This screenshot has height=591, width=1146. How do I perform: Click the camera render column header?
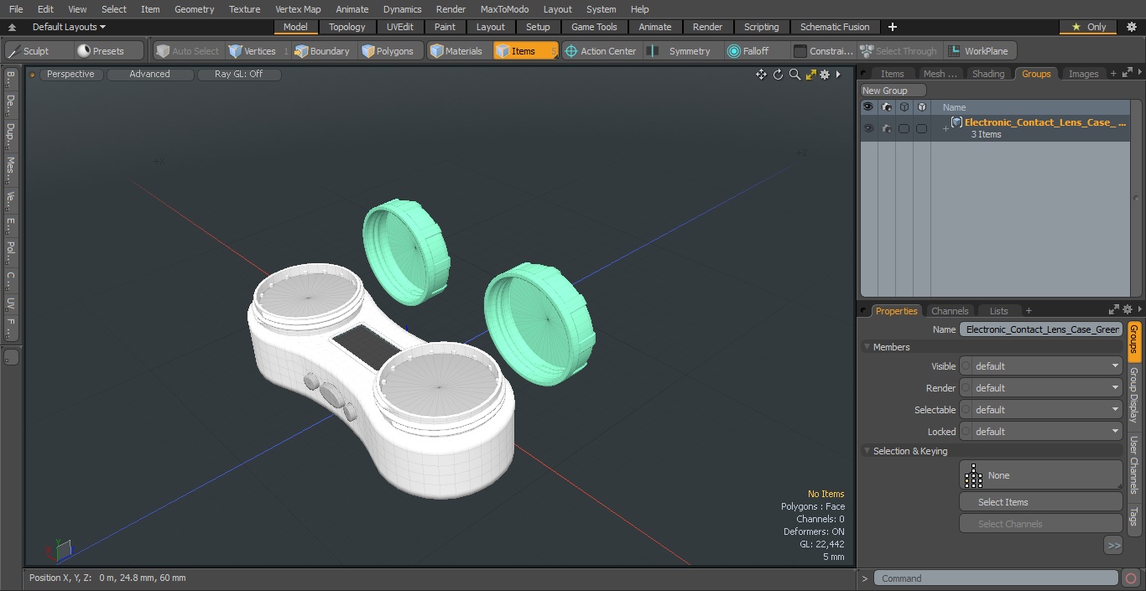pyautogui.click(x=887, y=107)
